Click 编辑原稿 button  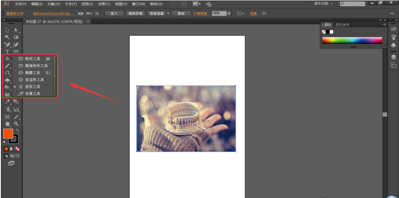(136, 14)
